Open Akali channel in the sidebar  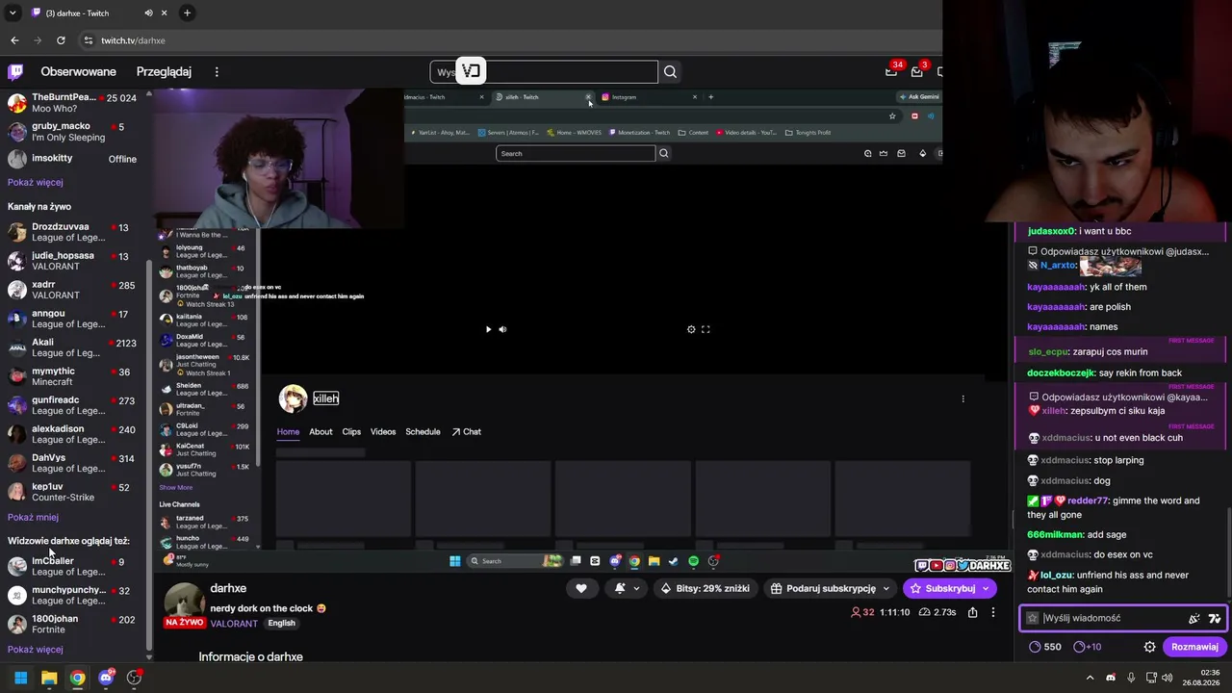[x=73, y=347]
